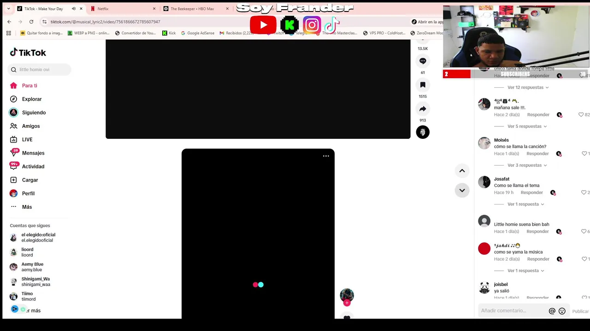Switch to The Beekeeper HBO Max tab
This screenshot has width=590, height=331.
196,9
